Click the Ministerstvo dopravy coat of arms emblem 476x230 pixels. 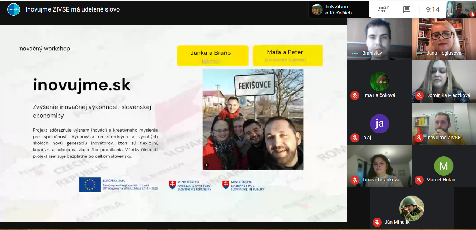click(x=172, y=185)
